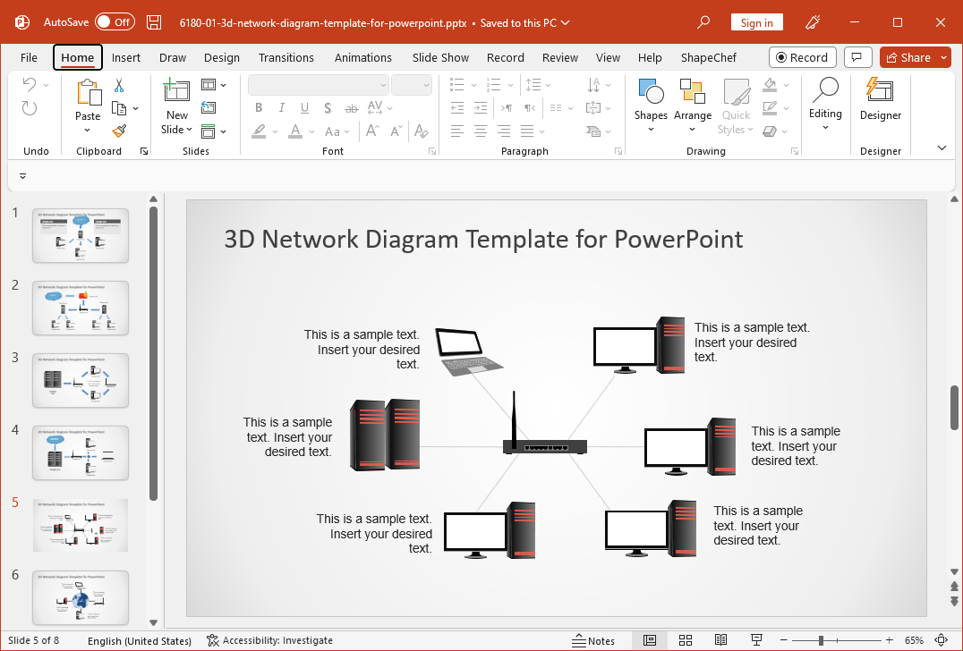
Task: Select slide 3 thumbnail
Action: [81, 380]
